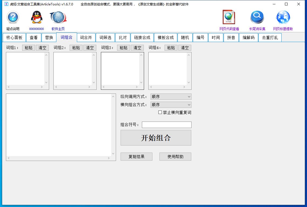The image size is (307, 207).
Task: Click the 复制结果 button
Action: pos(137,157)
